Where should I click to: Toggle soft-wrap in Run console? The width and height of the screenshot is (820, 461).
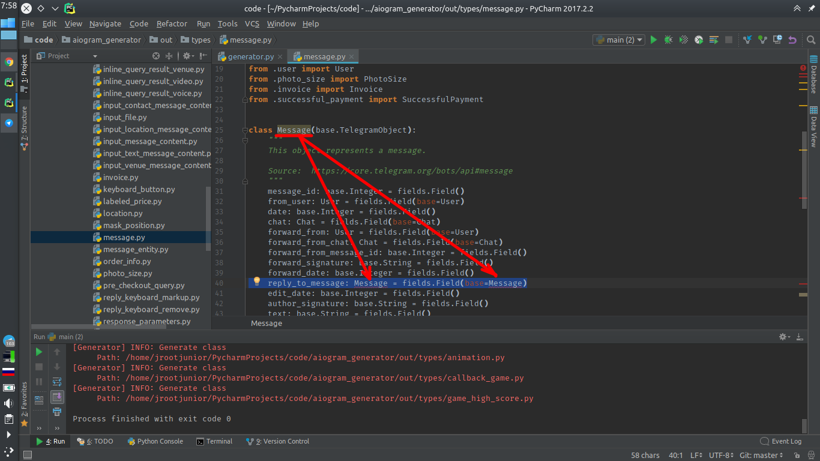(x=57, y=382)
